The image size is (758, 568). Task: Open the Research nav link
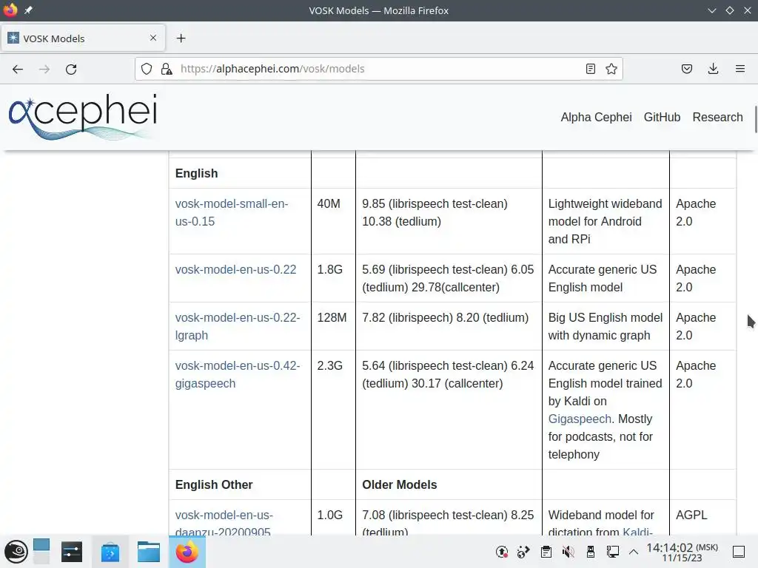pyautogui.click(x=717, y=118)
